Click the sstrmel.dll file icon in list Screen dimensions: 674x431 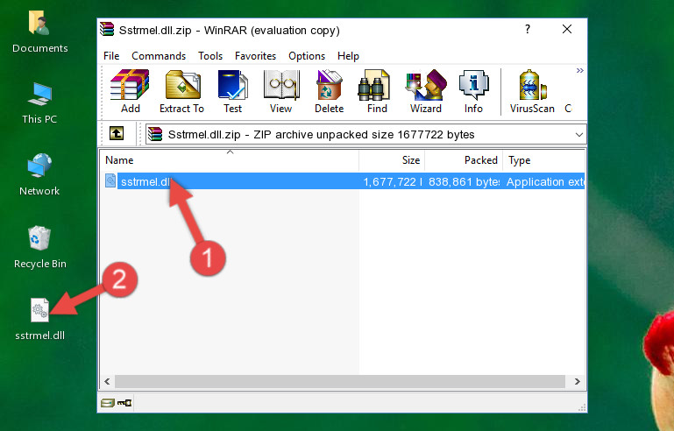(110, 181)
